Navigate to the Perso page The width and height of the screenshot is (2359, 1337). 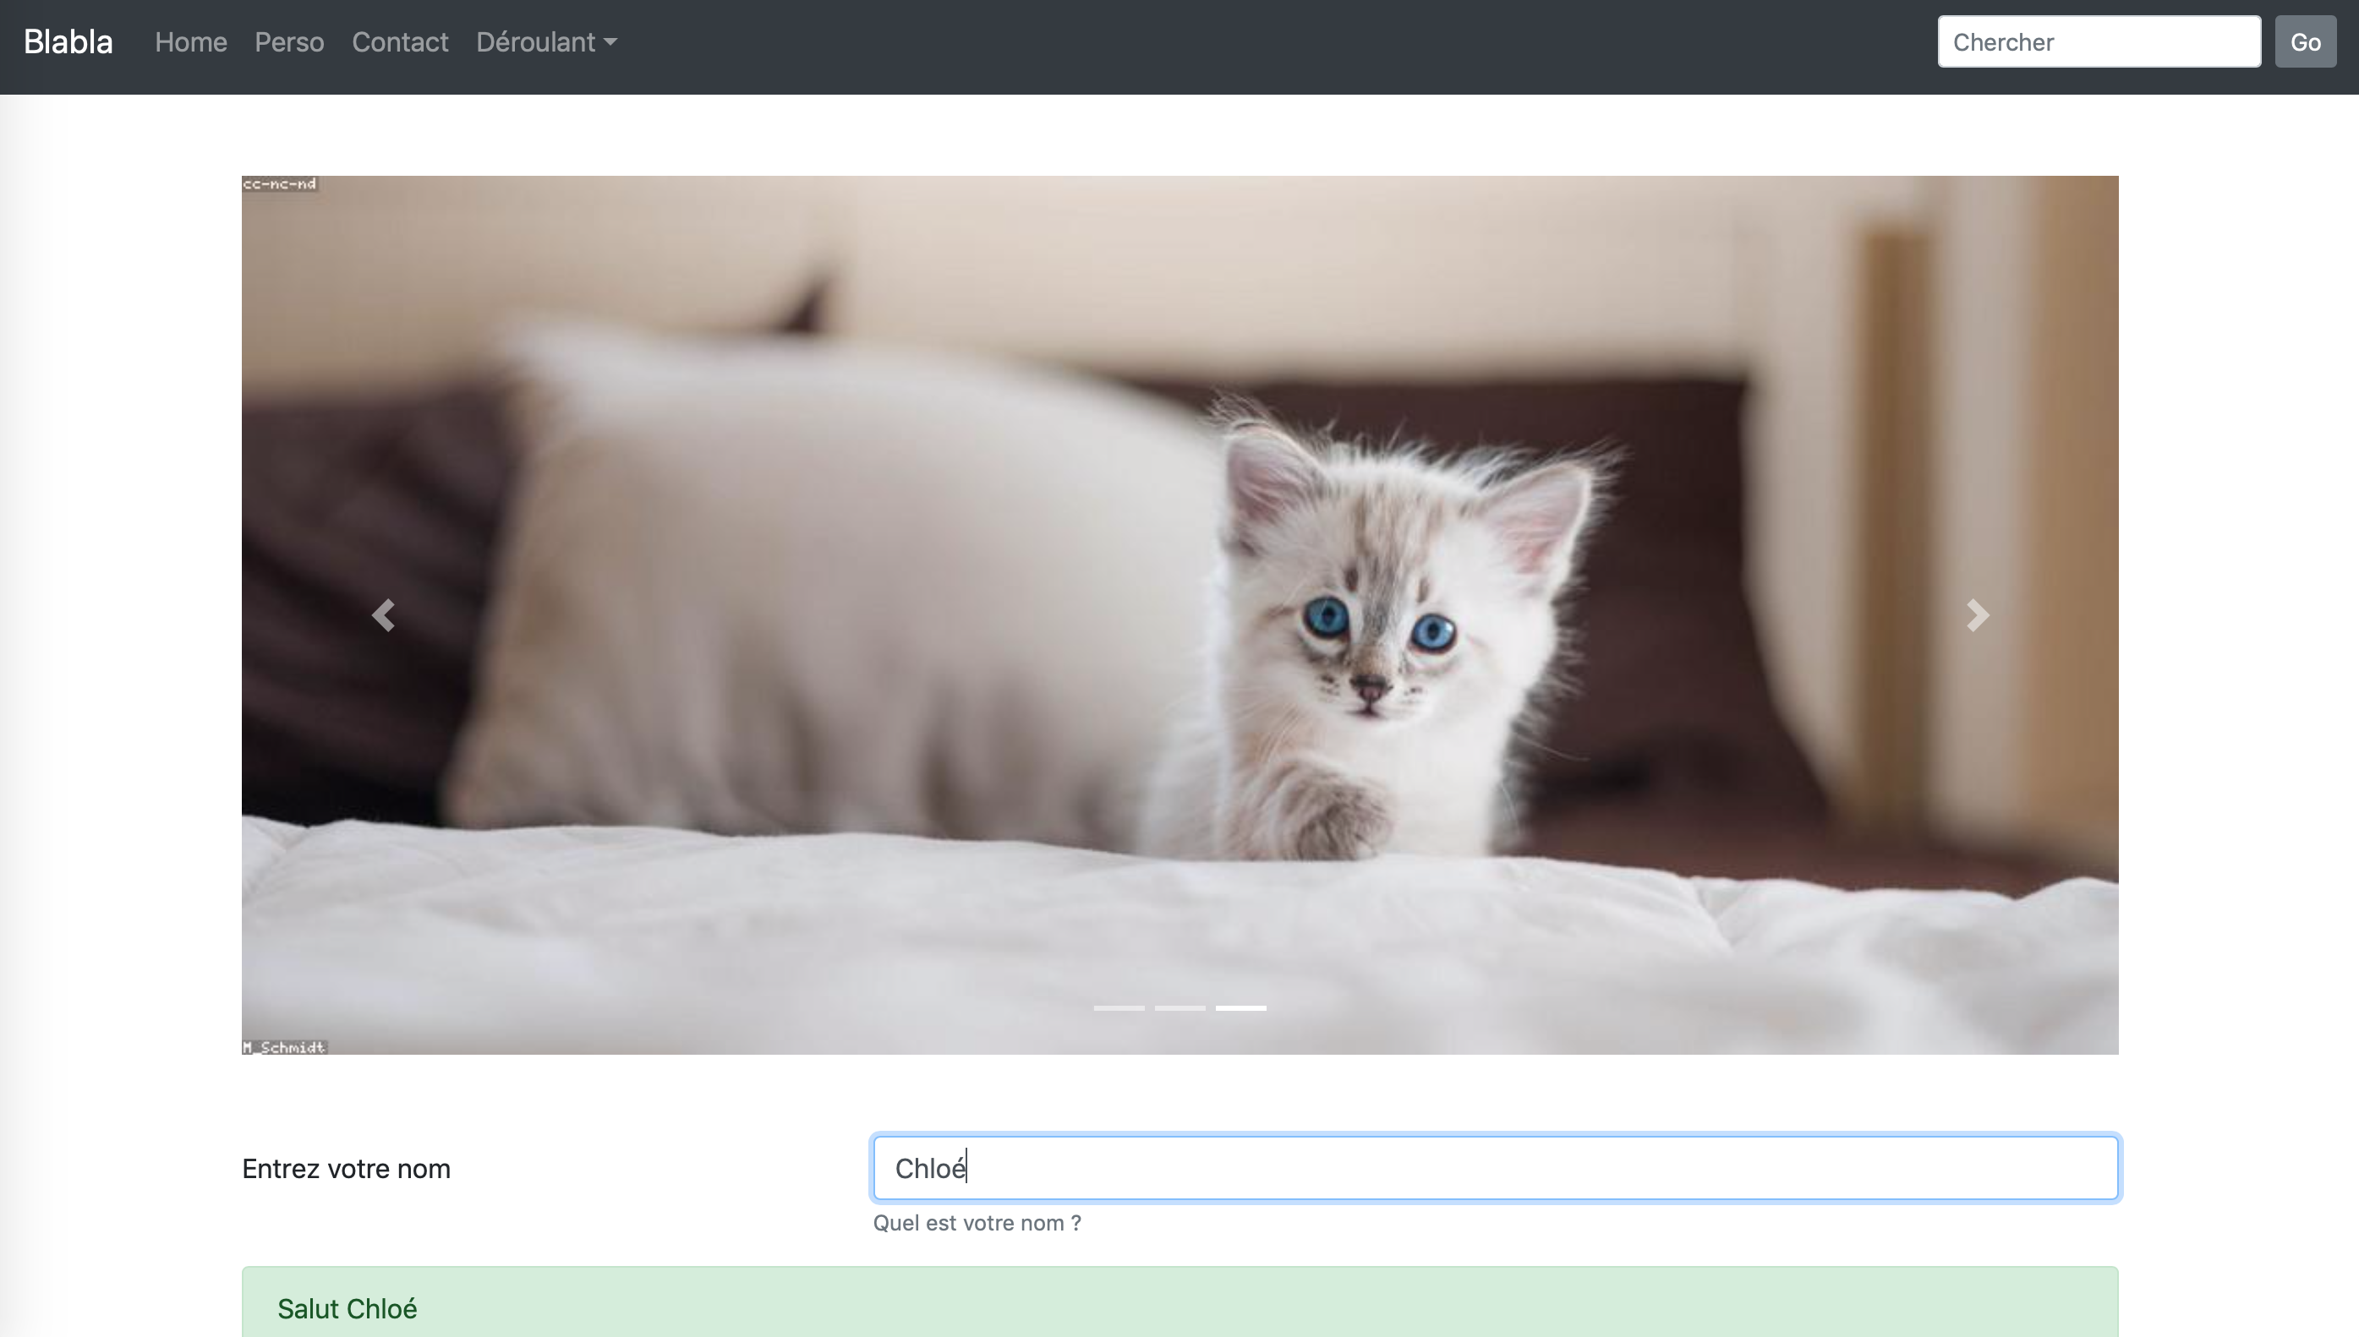(288, 42)
